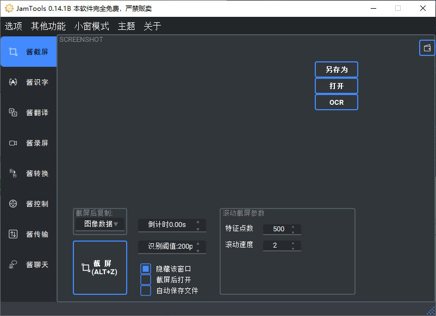Viewport: 436px width, 316px height.
Task: Open the 其他功能 menu
Action: click(48, 26)
